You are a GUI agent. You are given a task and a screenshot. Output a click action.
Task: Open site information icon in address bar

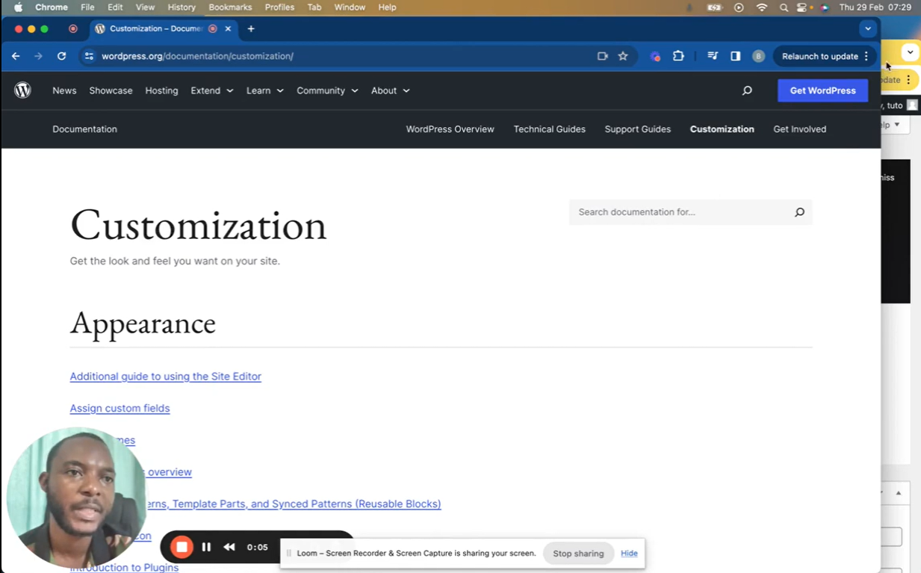pos(89,56)
